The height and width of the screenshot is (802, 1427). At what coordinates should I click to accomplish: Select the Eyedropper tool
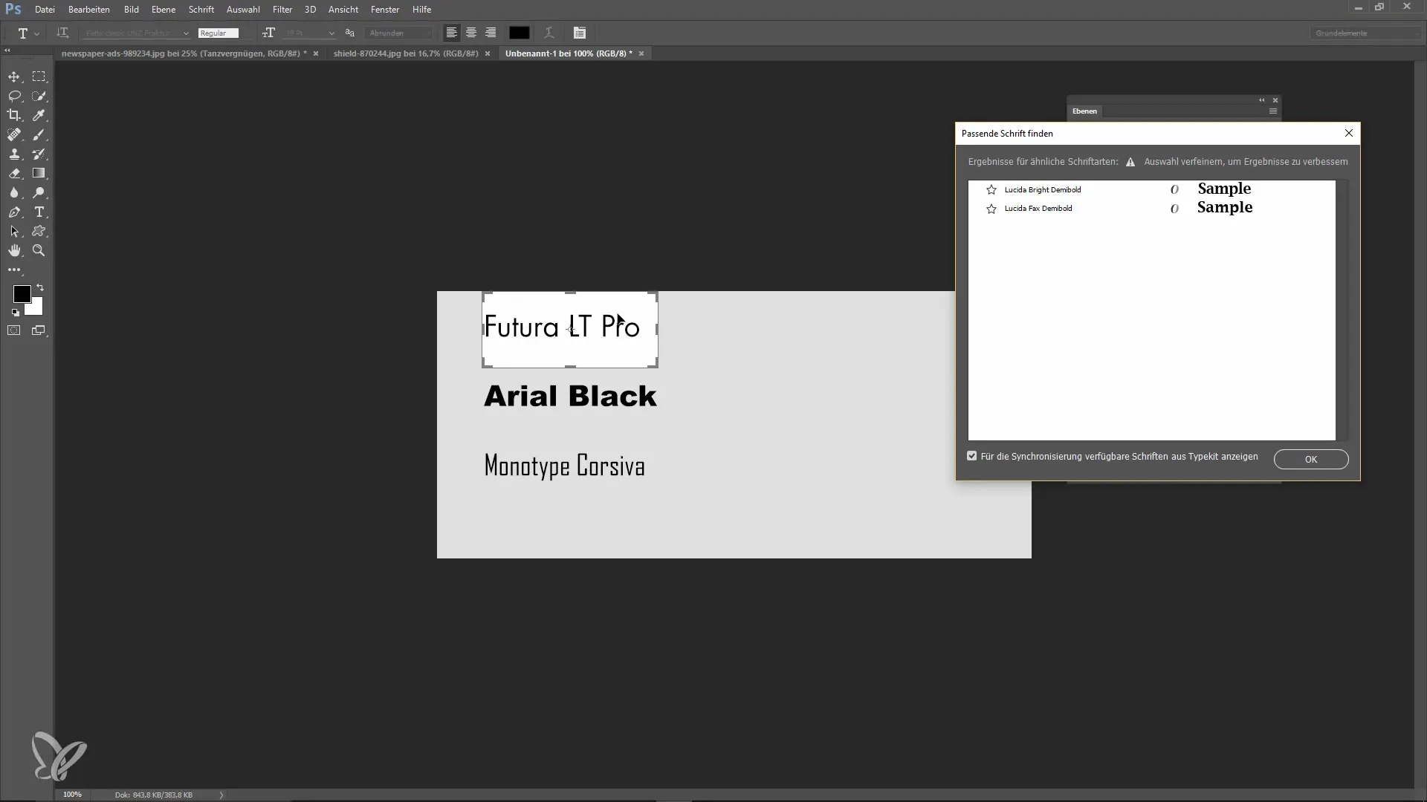tap(39, 115)
